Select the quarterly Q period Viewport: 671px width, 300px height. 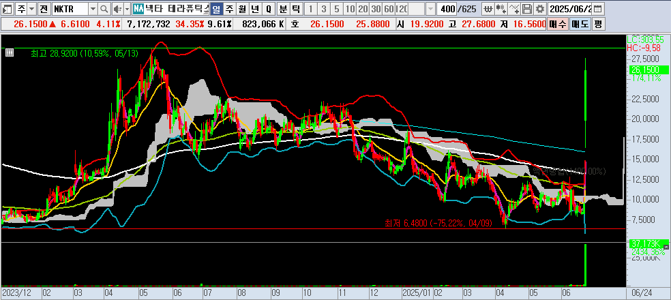point(268,9)
